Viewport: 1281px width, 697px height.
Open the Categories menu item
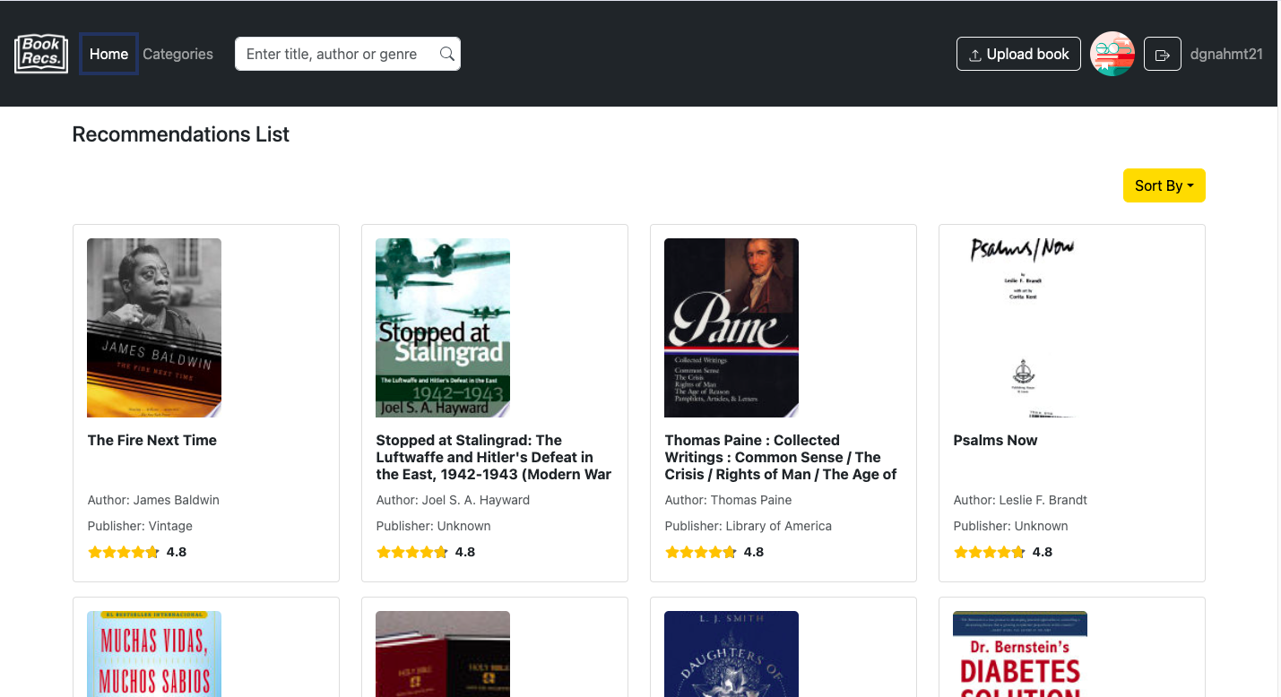tap(178, 54)
